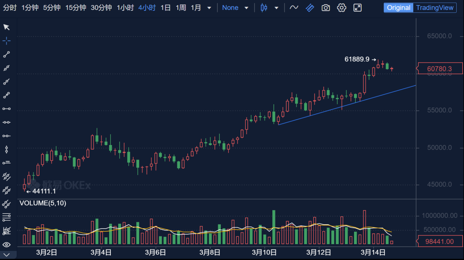The image size is (464, 260).
Task: Switch to the 分时 timeframe
Action: tap(10, 8)
